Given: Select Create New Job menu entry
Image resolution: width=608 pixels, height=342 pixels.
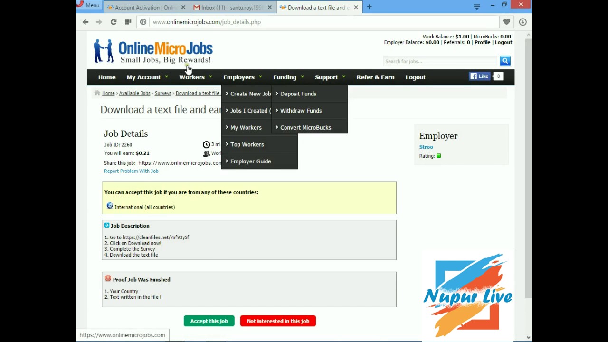Looking at the screenshot, I should pyautogui.click(x=247, y=94).
